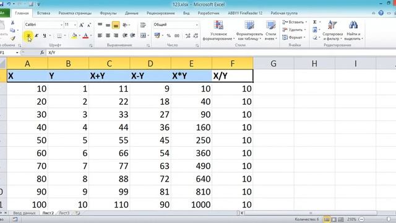Open Сортировка и фильтр menu
Image resolution: width=396 pixels, height=223 pixels.
[x=332, y=30]
